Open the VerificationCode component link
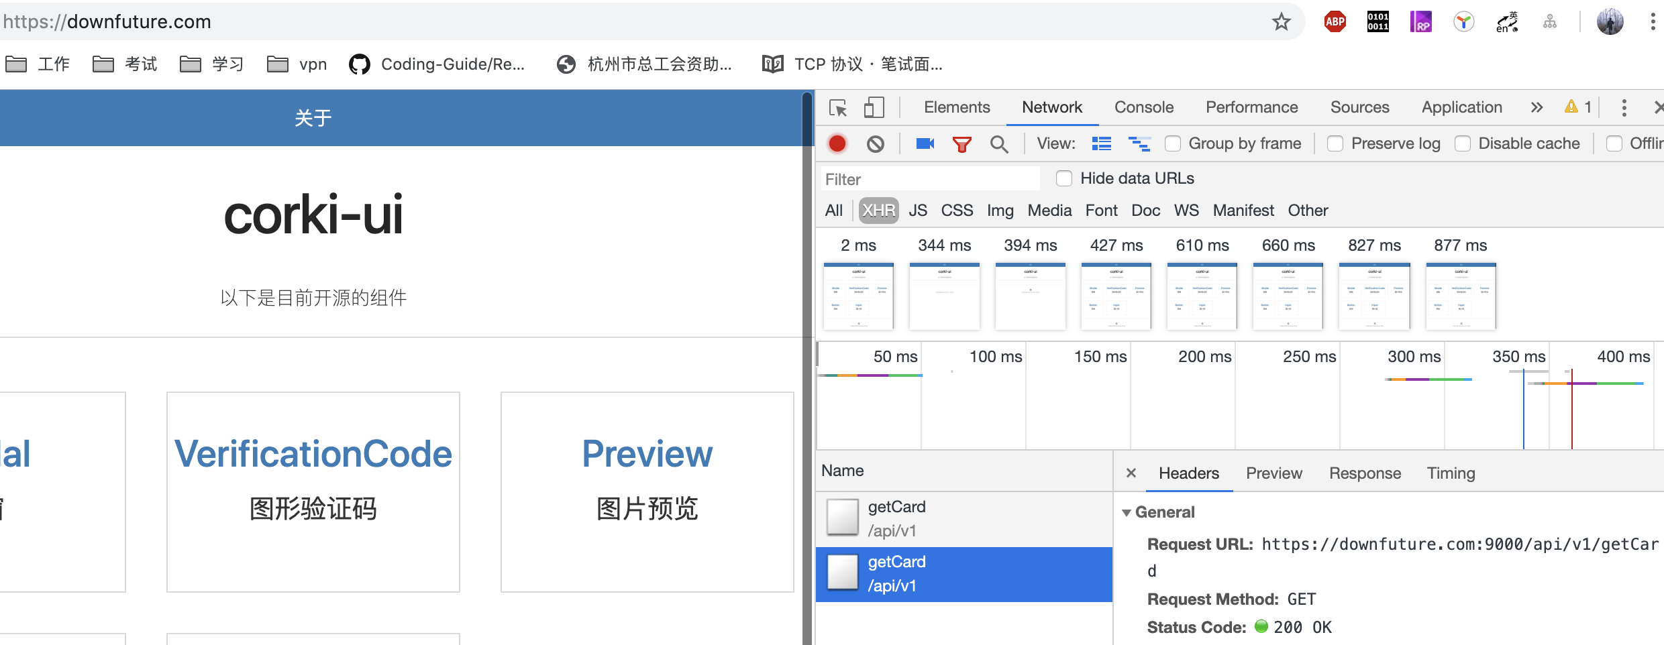The height and width of the screenshot is (645, 1664). [x=313, y=455]
